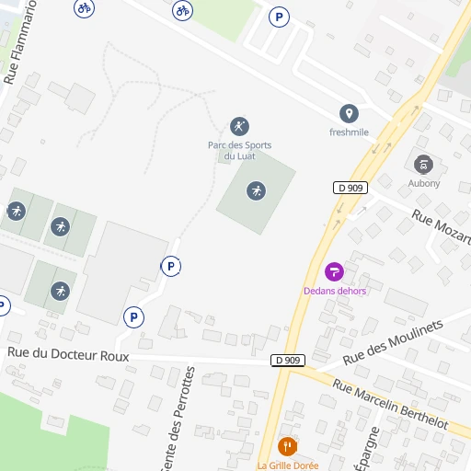471x471 pixels.
Task: Select the Rue des Moulinets street label
Action: point(393,342)
